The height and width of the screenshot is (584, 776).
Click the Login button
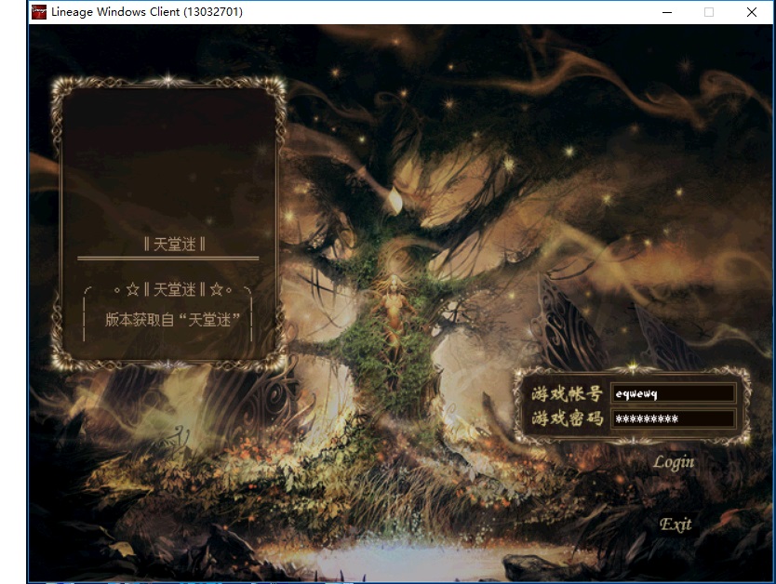pos(674,462)
